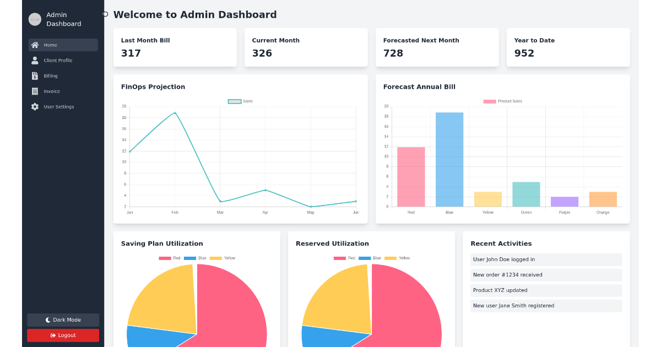This screenshot has height=347, width=661.
Task: Click the Admin Dashboard avatar logo
Action: [35, 19]
